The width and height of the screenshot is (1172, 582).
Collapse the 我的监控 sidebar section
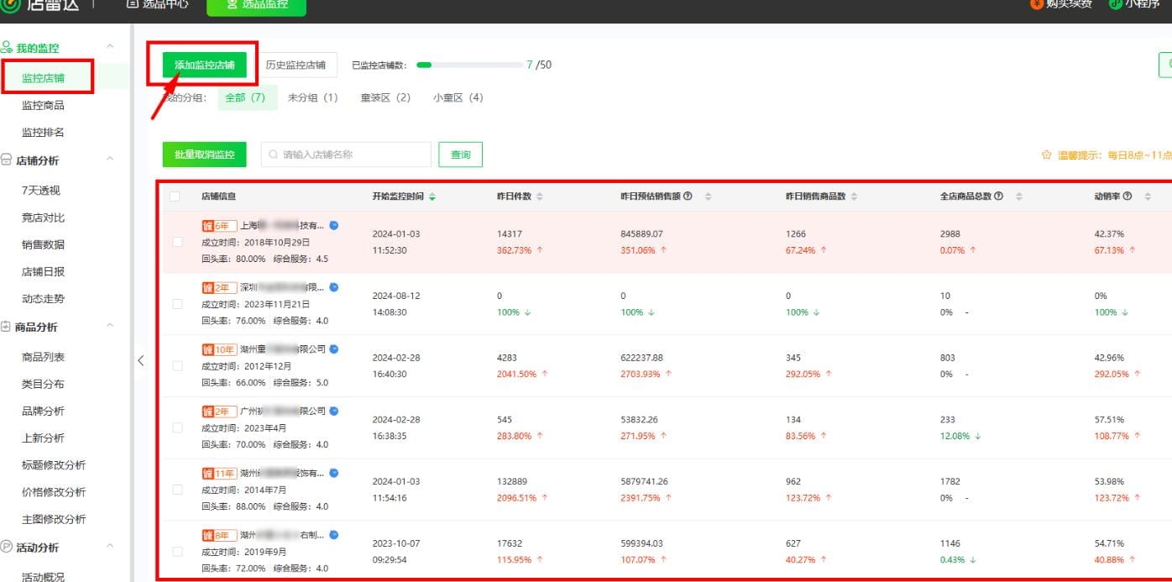click(x=109, y=46)
